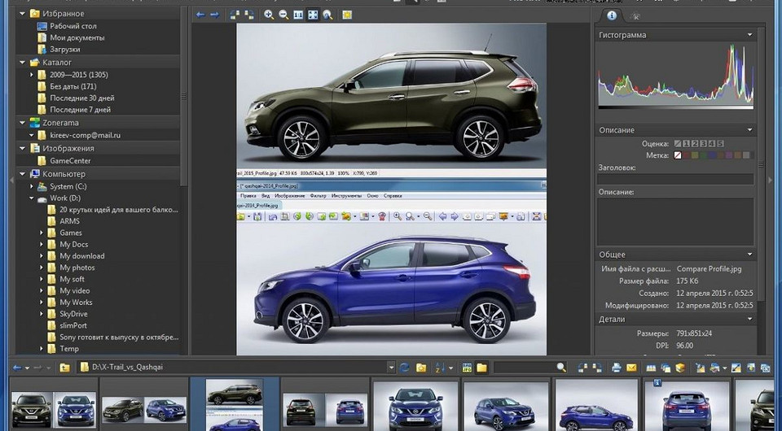Clear the rating in Оценка
782x431 pixels.
click(678, 144)
